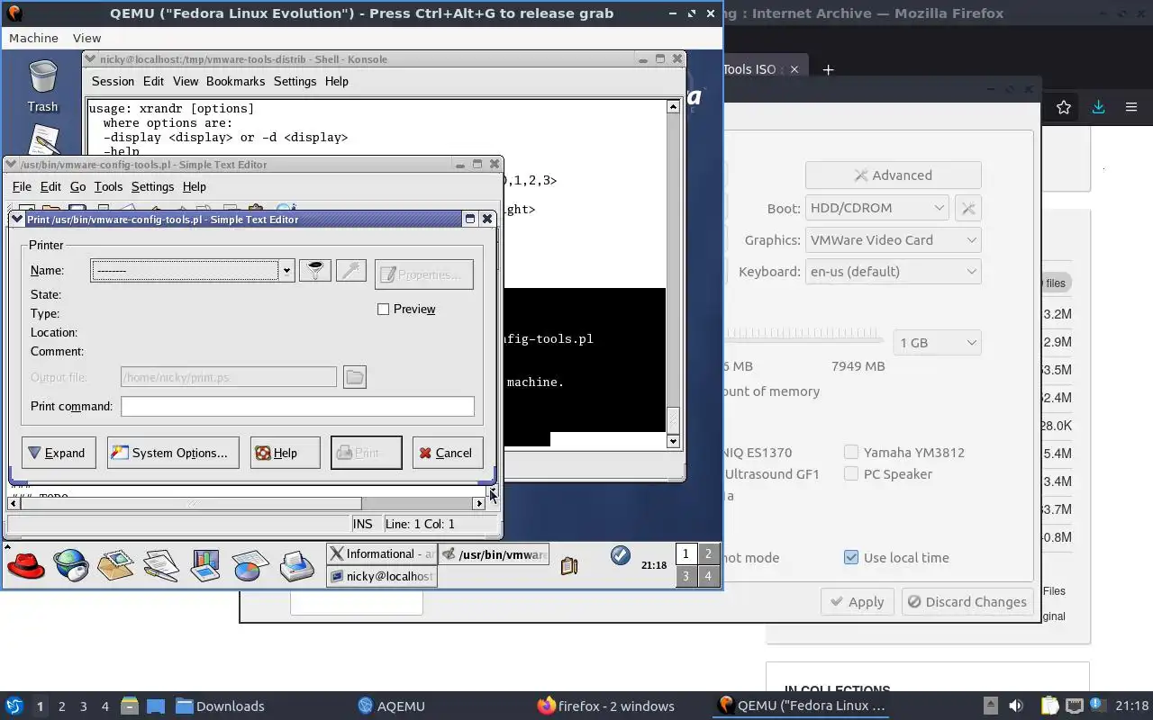Image resolution: width=1153 pixels, height=720 pixels.
Task: Click the printer filter funnel icon
Action: (x=315, y=270)
